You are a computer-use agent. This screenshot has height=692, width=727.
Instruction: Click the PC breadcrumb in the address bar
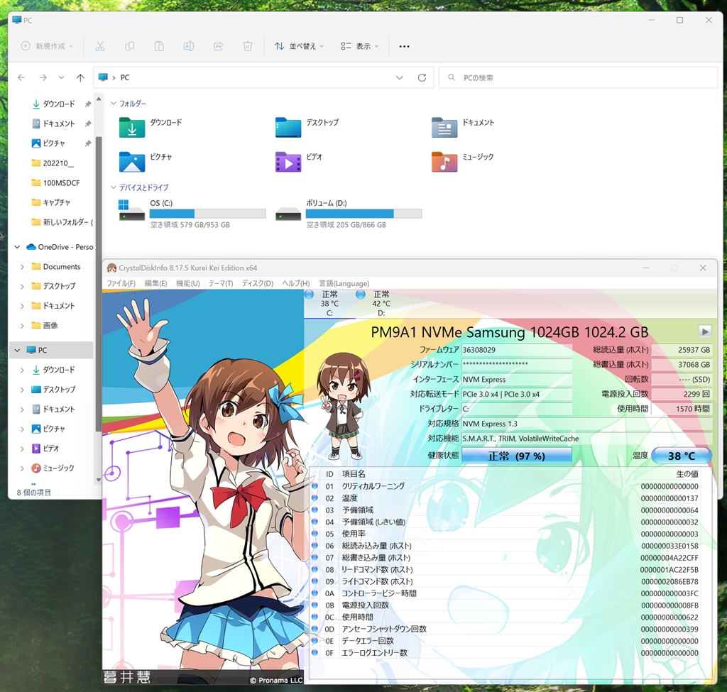pos(125,77)
